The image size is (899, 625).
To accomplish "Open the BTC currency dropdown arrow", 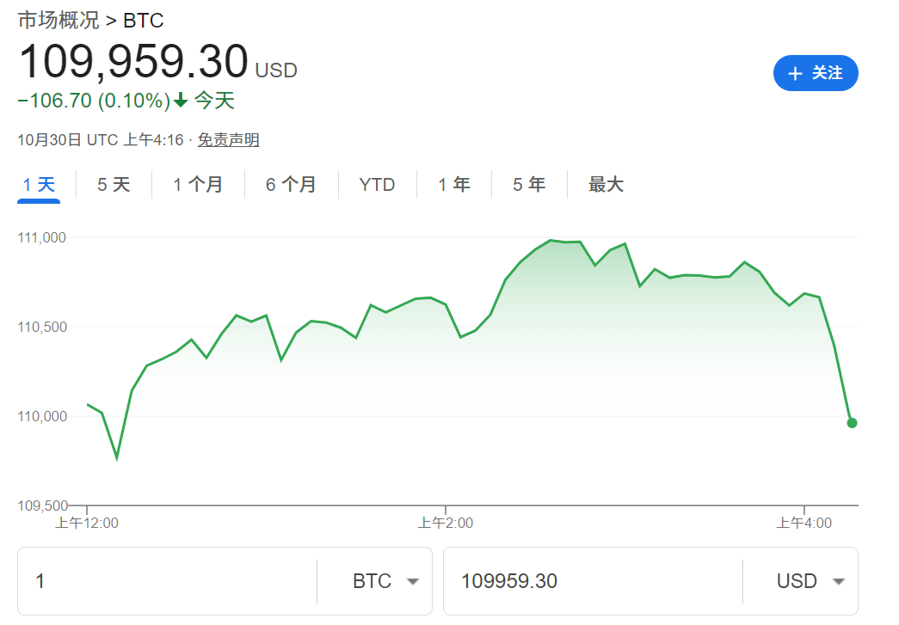I will click(412, 581).
